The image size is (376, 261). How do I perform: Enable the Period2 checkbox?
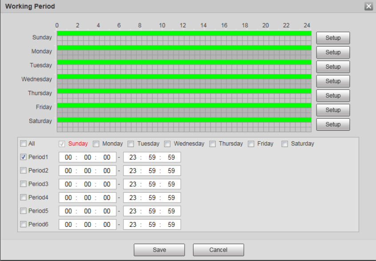coord(23,171)
